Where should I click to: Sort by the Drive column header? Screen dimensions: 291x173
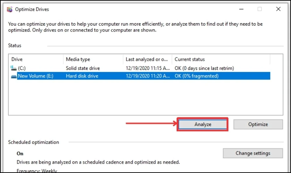36,59
